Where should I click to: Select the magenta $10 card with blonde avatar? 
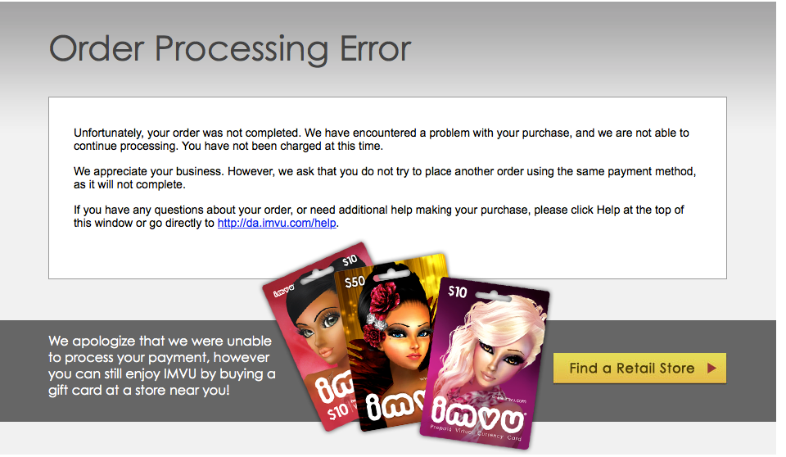(486, 363)
